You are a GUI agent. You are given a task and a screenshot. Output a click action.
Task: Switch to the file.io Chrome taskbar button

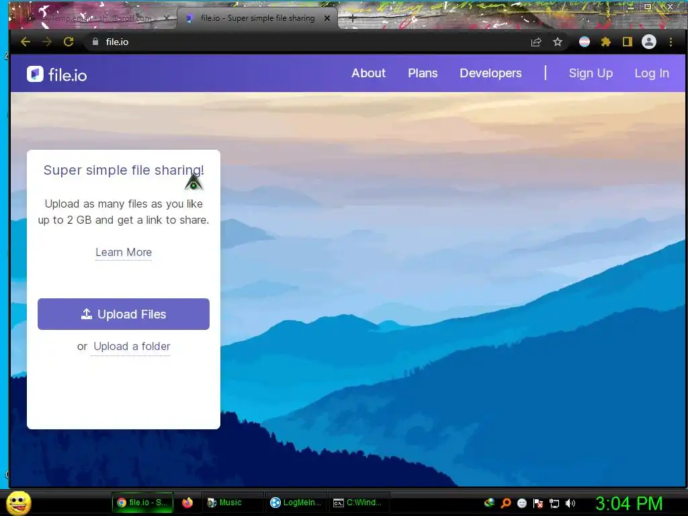pyautogui.click(x=142, y=503)
